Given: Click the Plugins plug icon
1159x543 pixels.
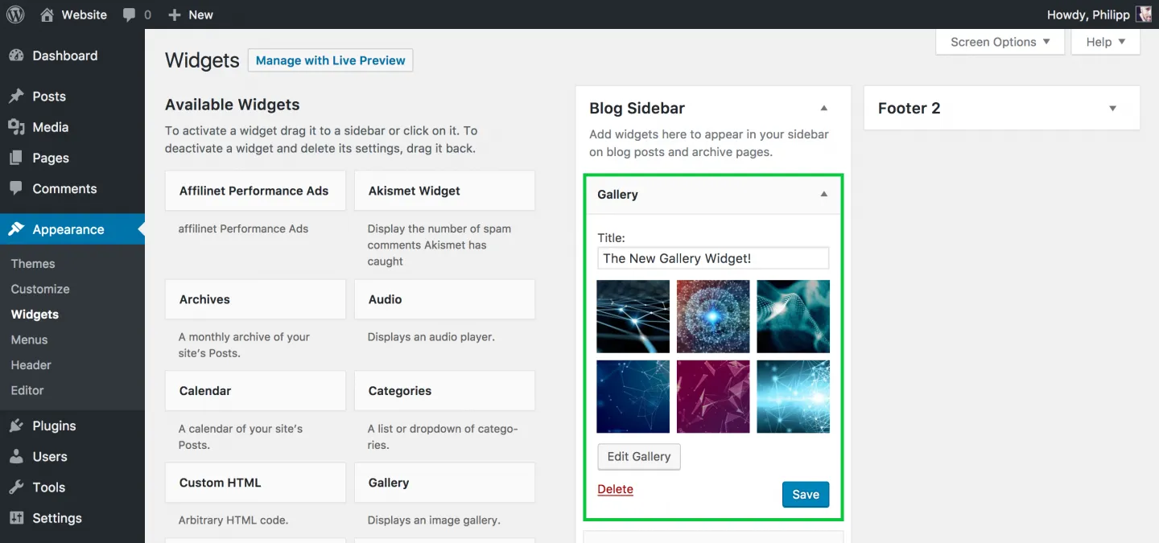Looking at the screenshot, I should pos(16,426).
